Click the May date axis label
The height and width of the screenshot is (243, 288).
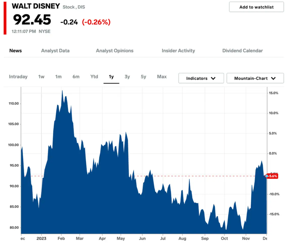[x=121, y=239]
